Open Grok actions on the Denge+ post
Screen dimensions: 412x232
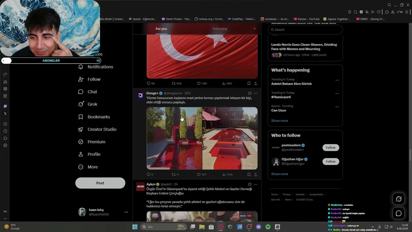coord(249,93)
